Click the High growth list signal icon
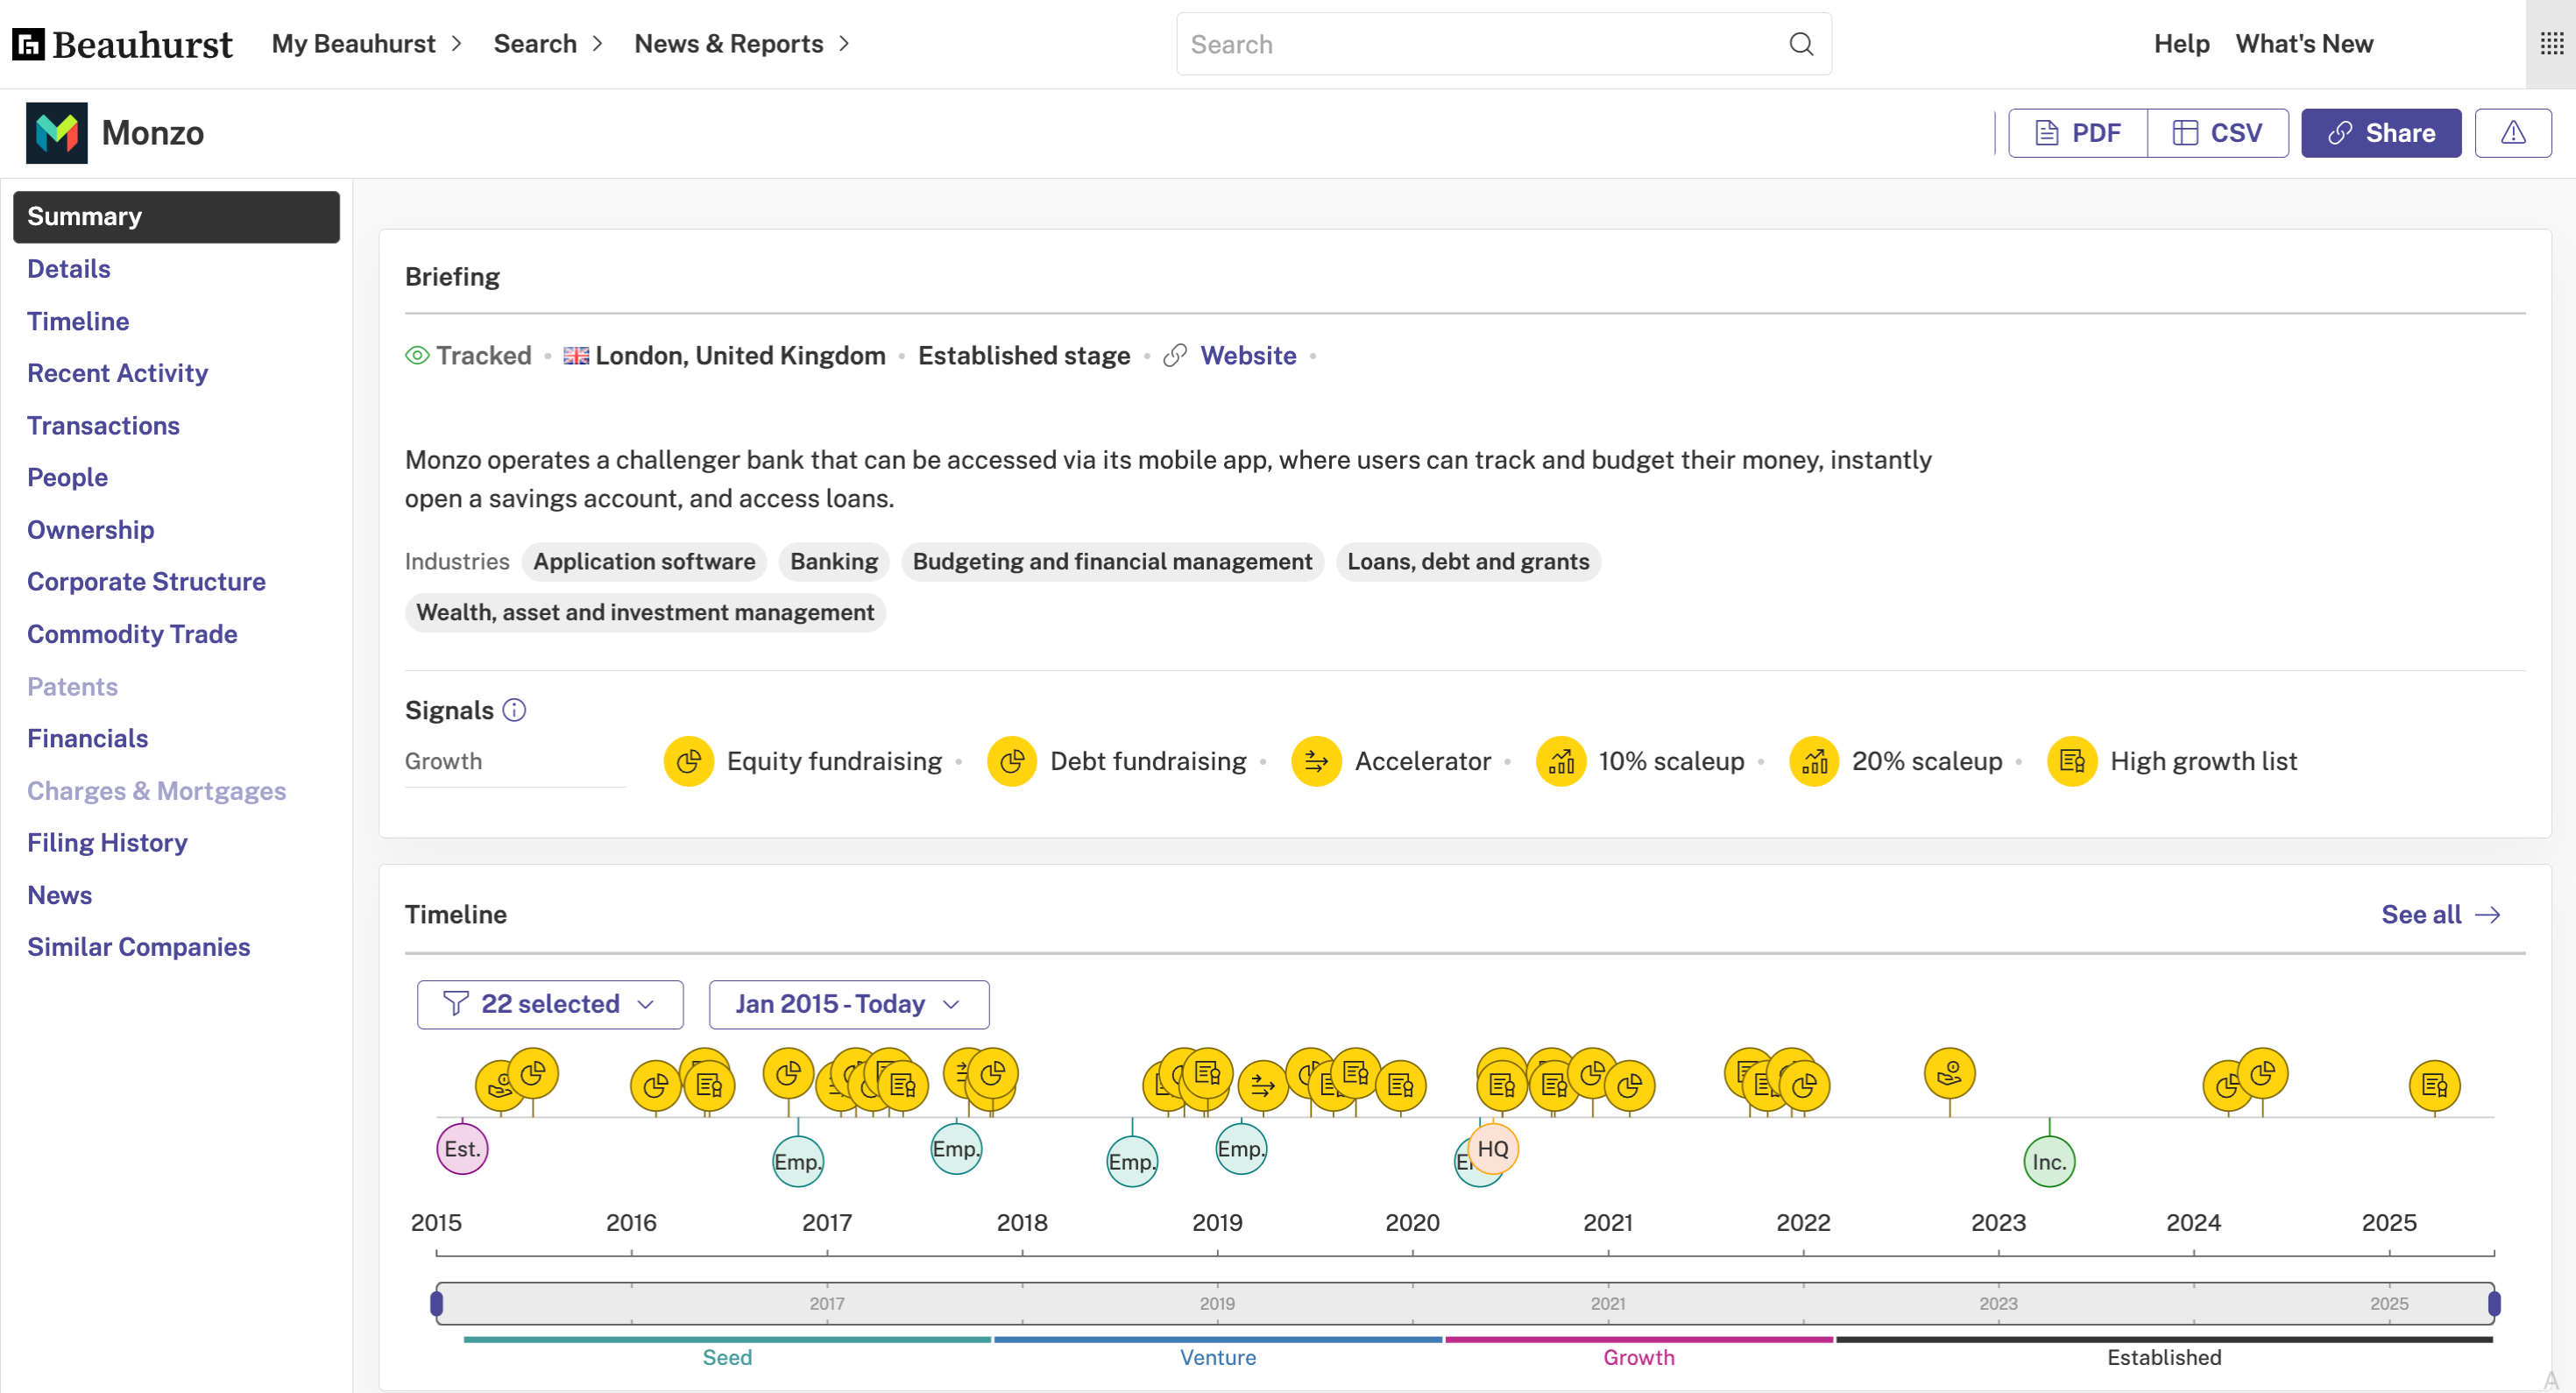 click(x=2072, y=762)
